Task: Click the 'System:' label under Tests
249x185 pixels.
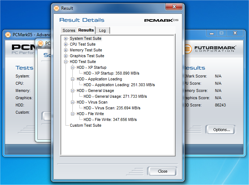Action: tap(22, 76)
